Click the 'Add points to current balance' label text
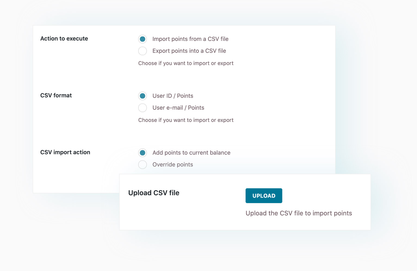This screenshot has height=271, width=417. pyautogui.click(x=191, y=153)
